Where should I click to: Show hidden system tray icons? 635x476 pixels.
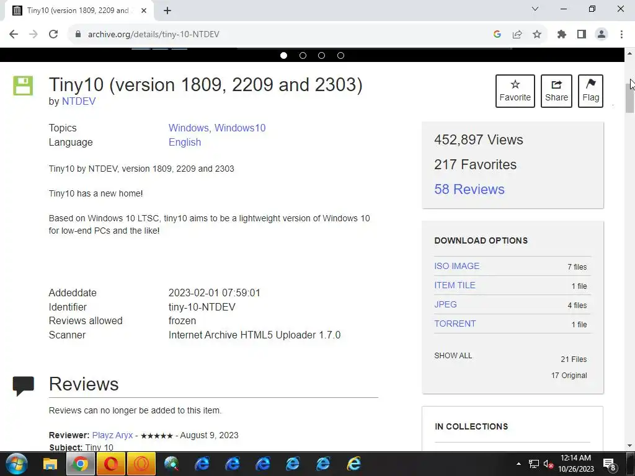[518, 464]
